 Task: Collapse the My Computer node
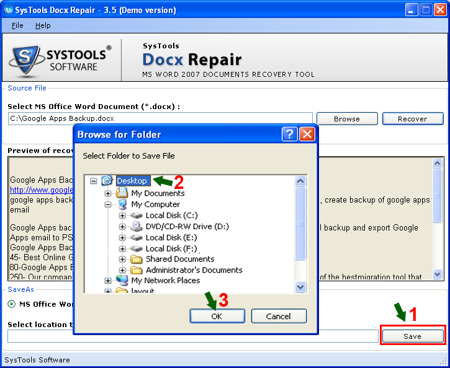[108, 204]
